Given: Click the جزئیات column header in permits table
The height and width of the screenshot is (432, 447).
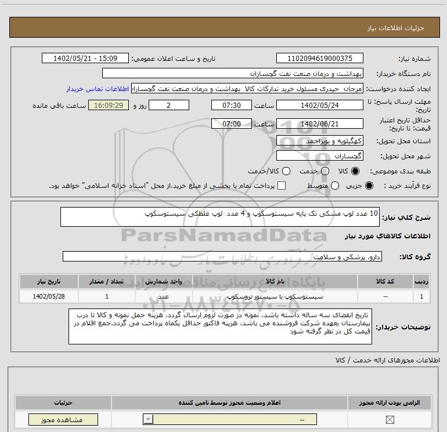Looking at the screenshot, I should point(63,402).
